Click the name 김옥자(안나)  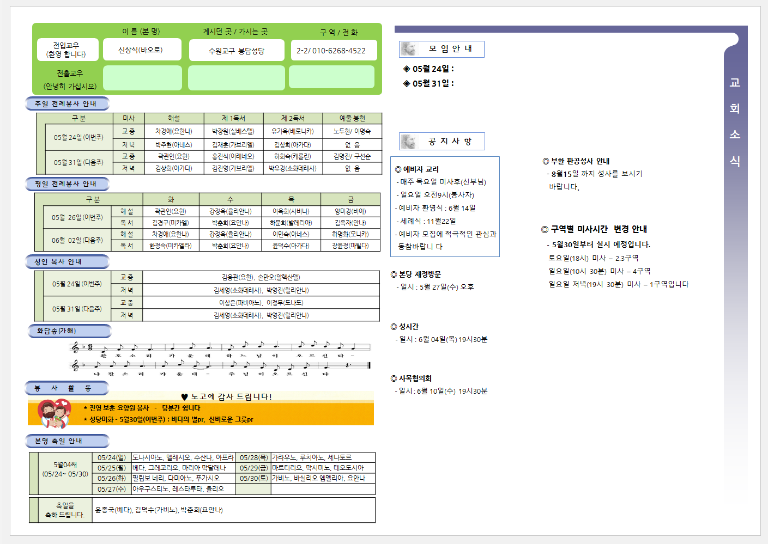click(350, 223)
